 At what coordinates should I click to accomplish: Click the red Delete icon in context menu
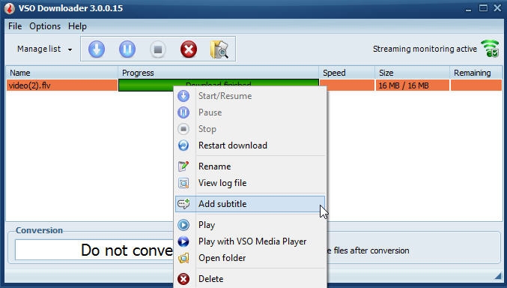click(183, 279)
